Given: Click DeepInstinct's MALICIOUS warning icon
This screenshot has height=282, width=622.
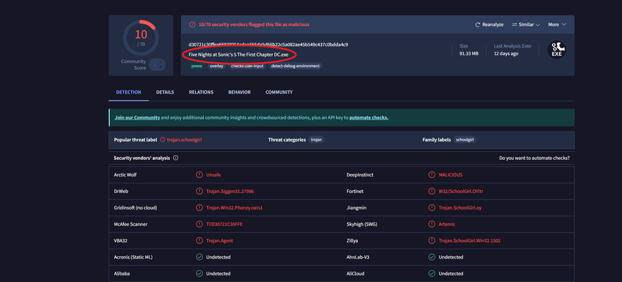Looking at the screenshot, I should [432, 175].
